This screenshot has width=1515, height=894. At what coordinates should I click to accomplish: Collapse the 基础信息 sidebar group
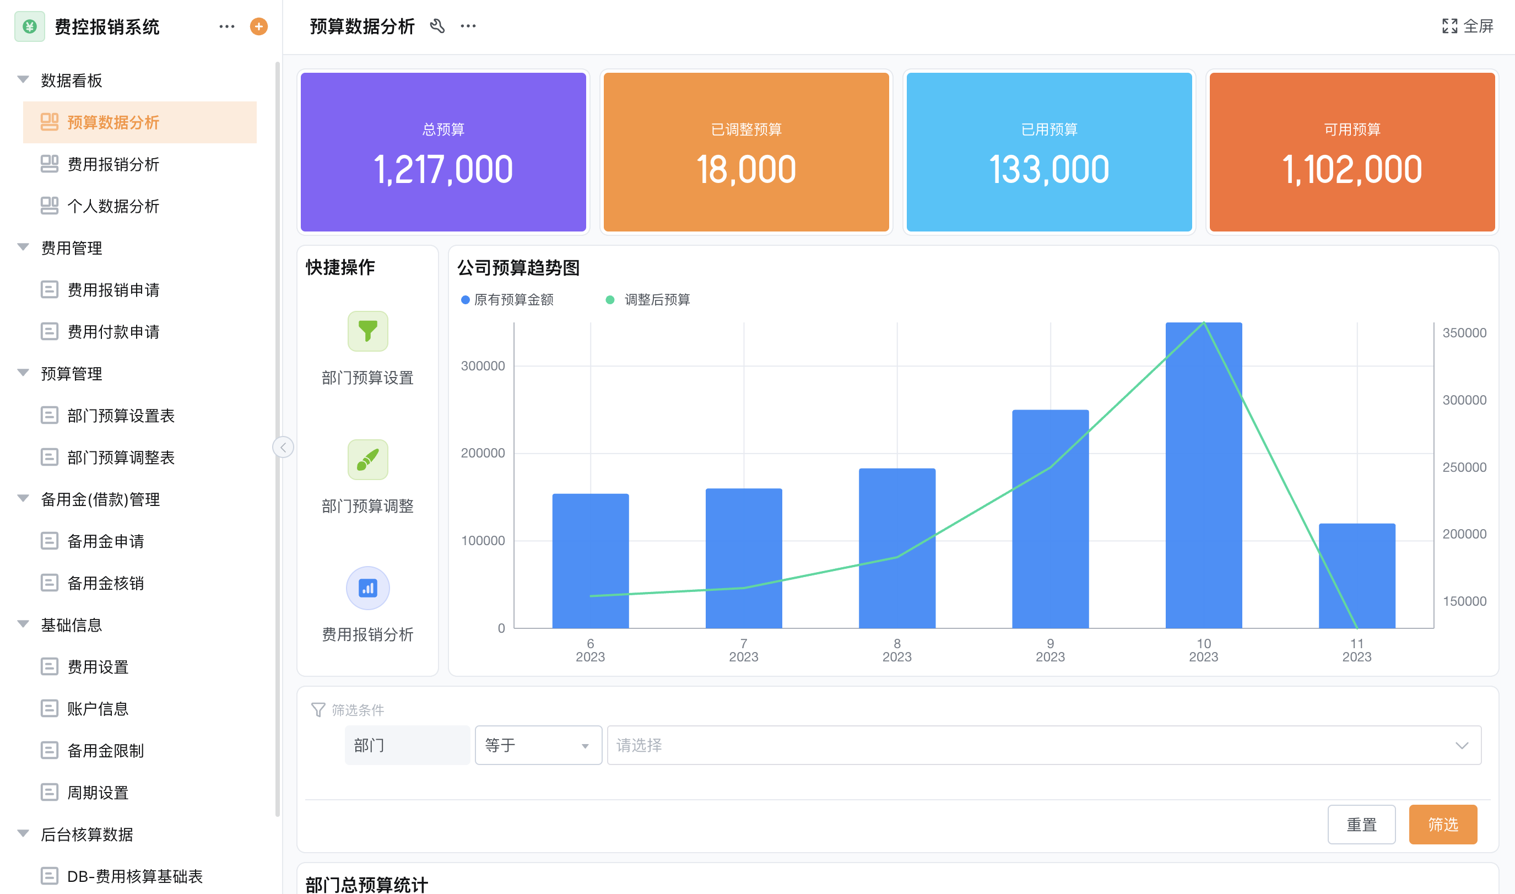pyautogui.click(x=23, y=624)
